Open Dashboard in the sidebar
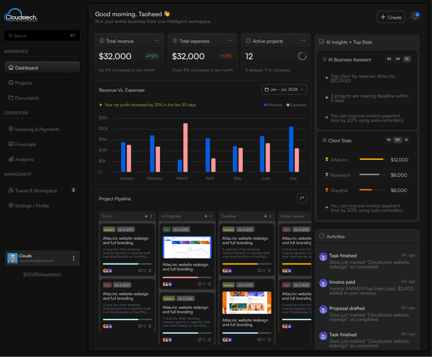 click(42, 67)
